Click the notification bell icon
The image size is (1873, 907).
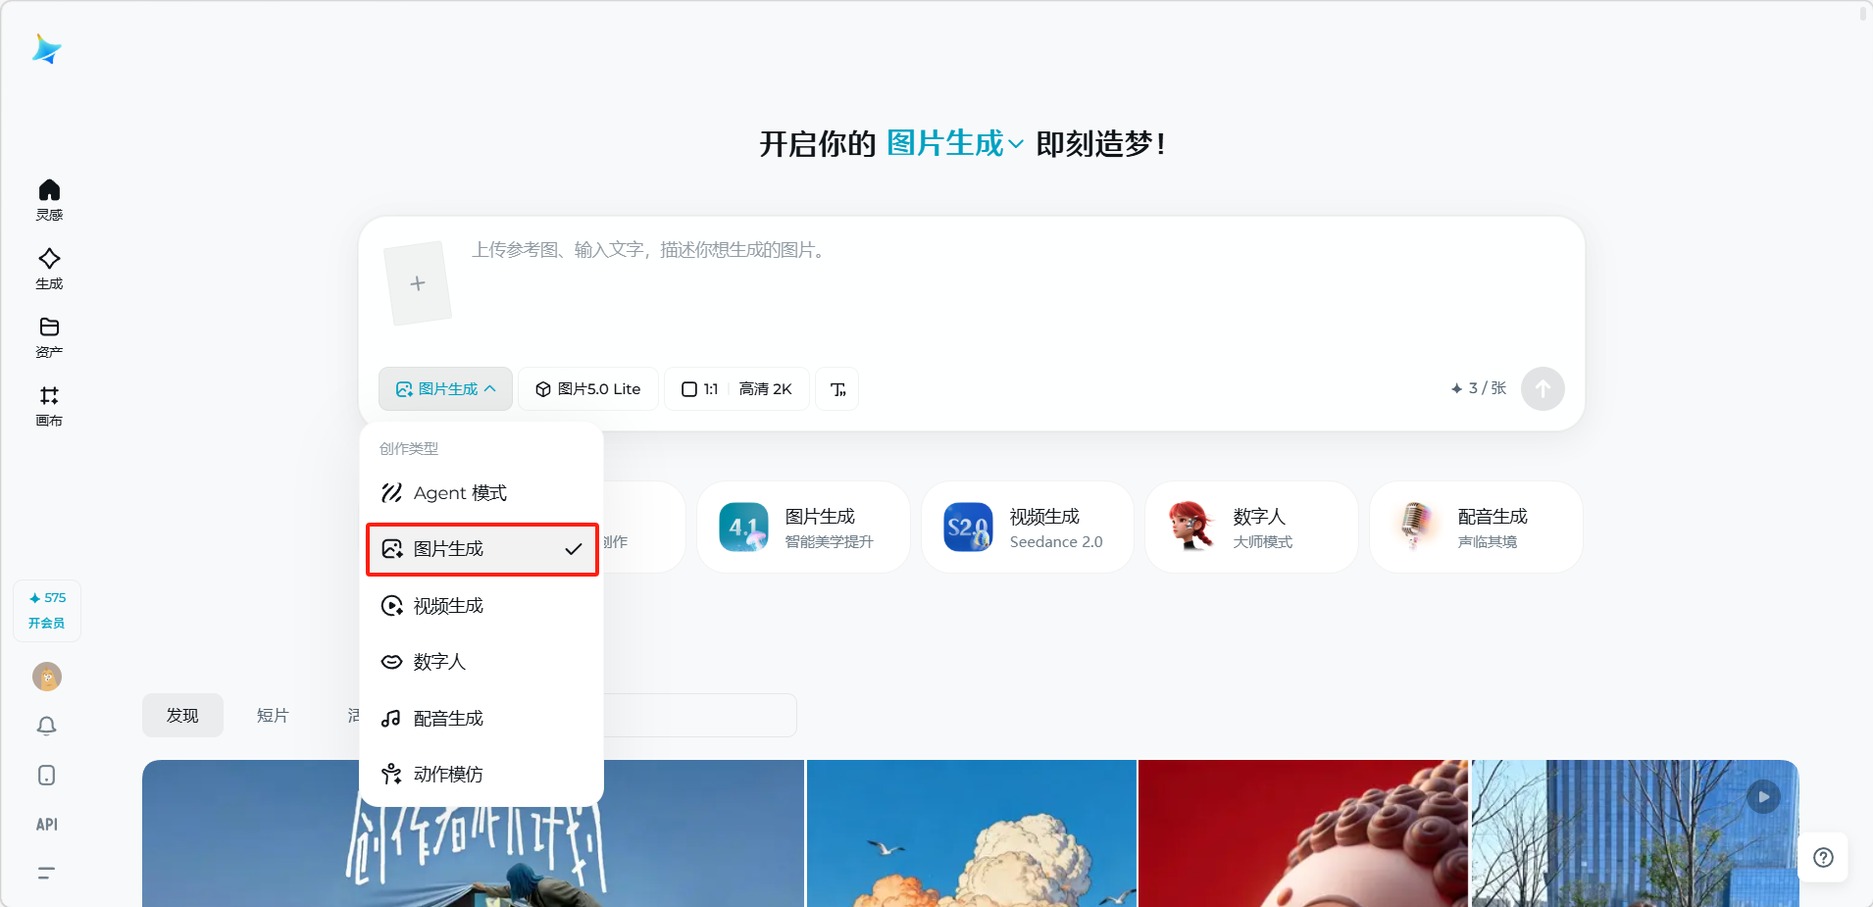47,726
